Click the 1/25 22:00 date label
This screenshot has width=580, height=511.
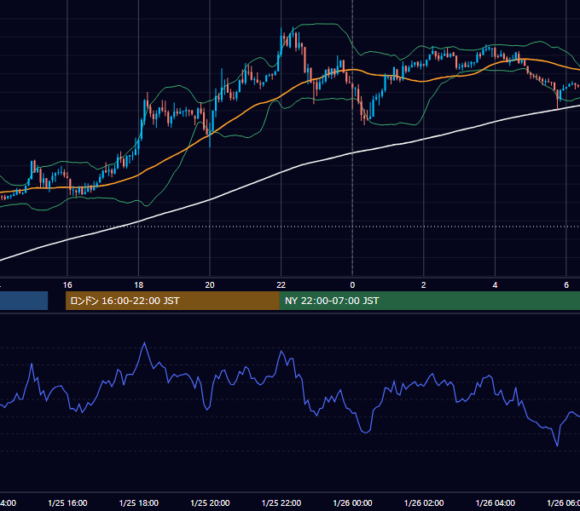(x=281, y=502)
